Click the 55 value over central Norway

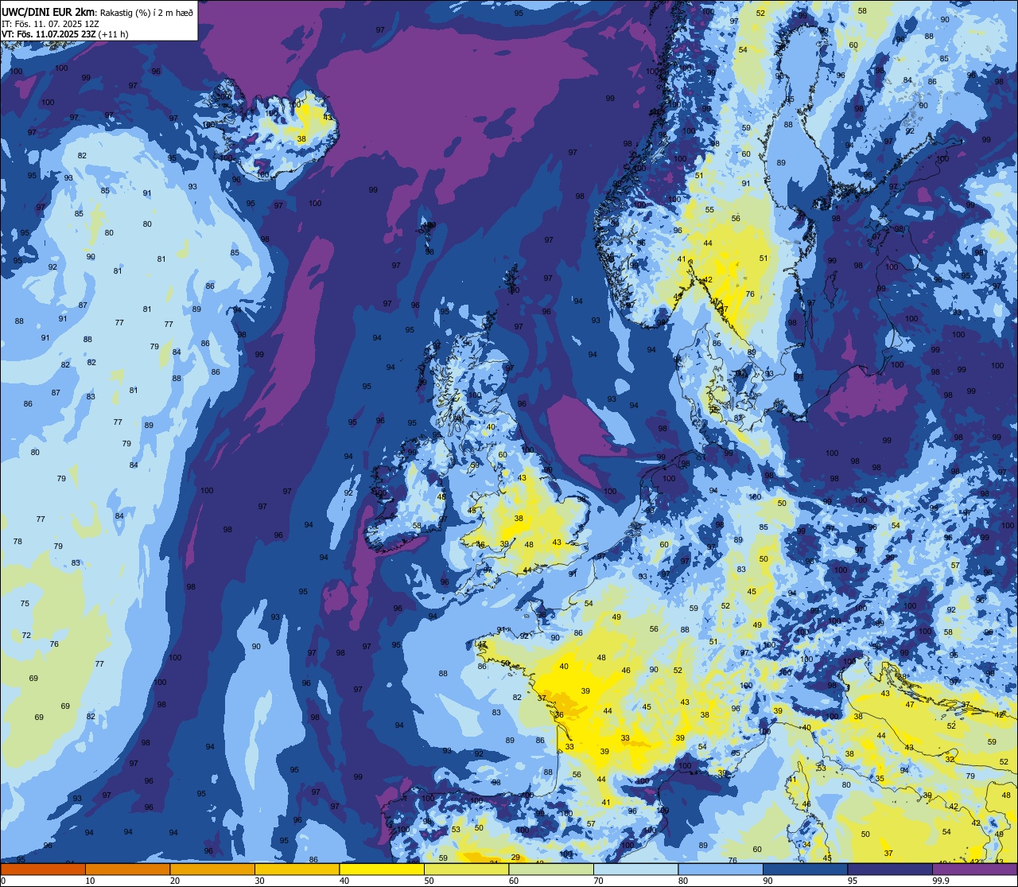[x=709, y=209]
